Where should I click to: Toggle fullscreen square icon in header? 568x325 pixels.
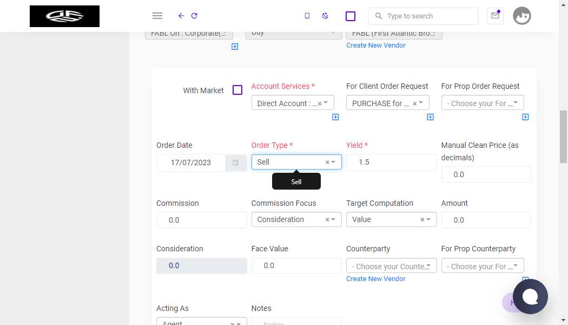(351, 16)
